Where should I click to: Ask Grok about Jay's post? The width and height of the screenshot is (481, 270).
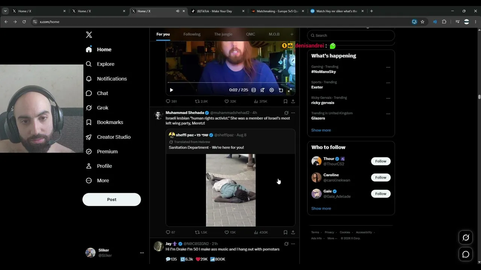pos(286,244)
